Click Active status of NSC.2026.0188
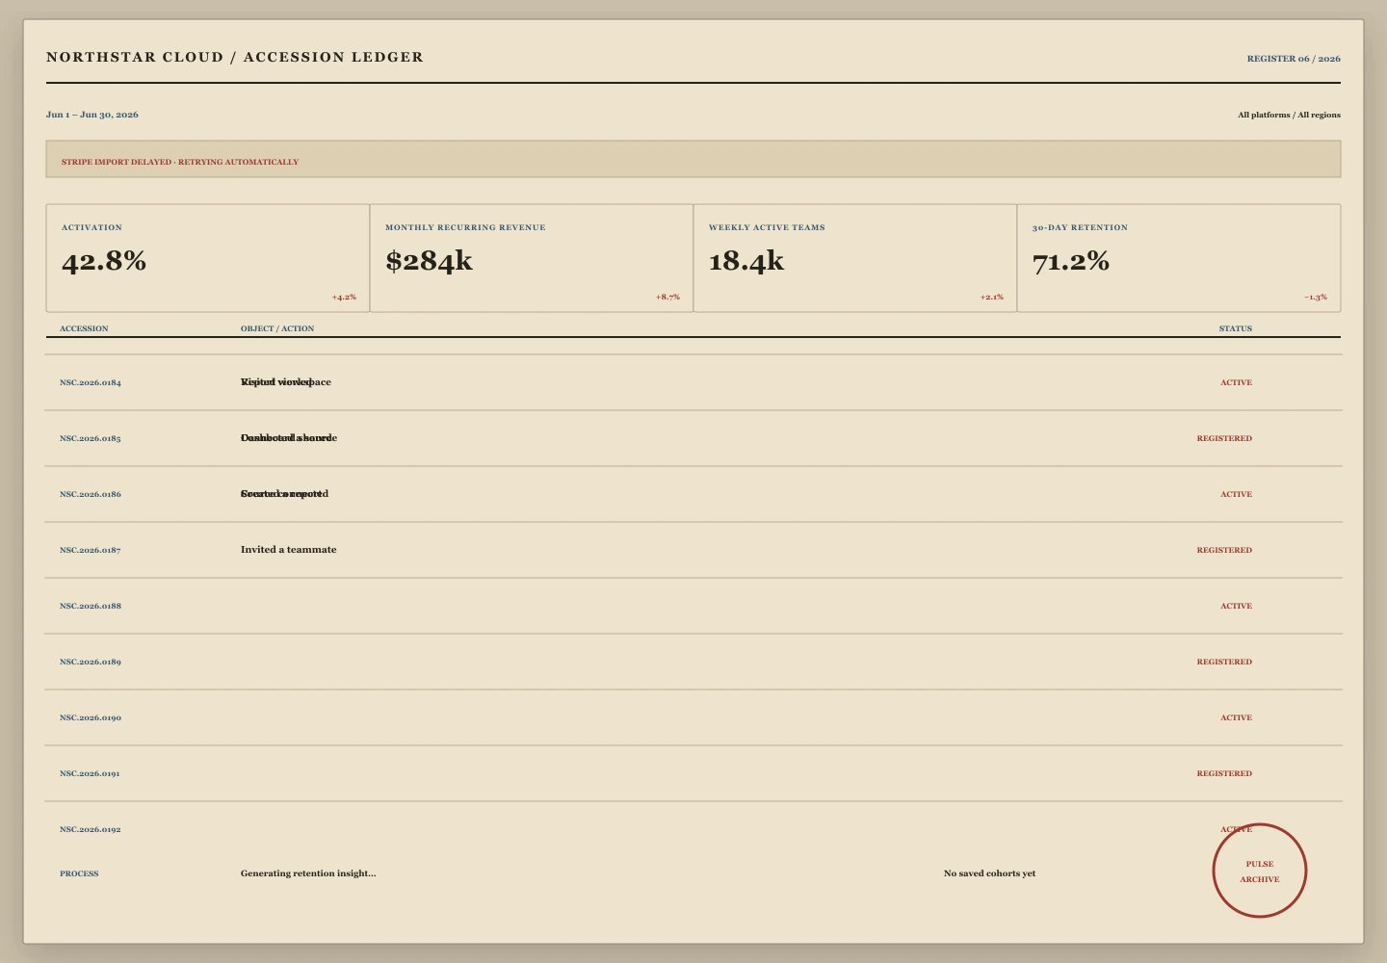This screenshot has width=1387, height=963. tap(1237, 606)
